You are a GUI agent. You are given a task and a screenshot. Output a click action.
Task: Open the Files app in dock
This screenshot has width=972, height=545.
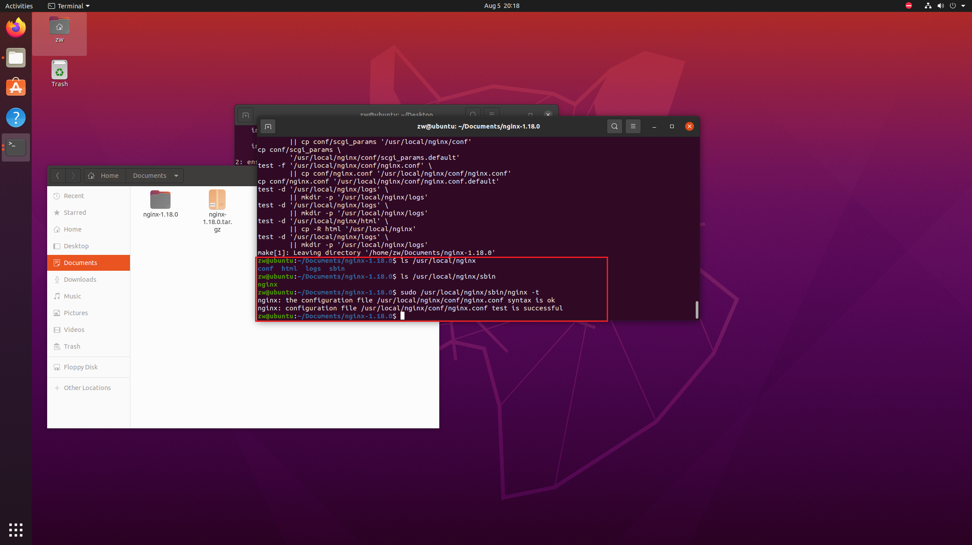(x=16, y=58)
